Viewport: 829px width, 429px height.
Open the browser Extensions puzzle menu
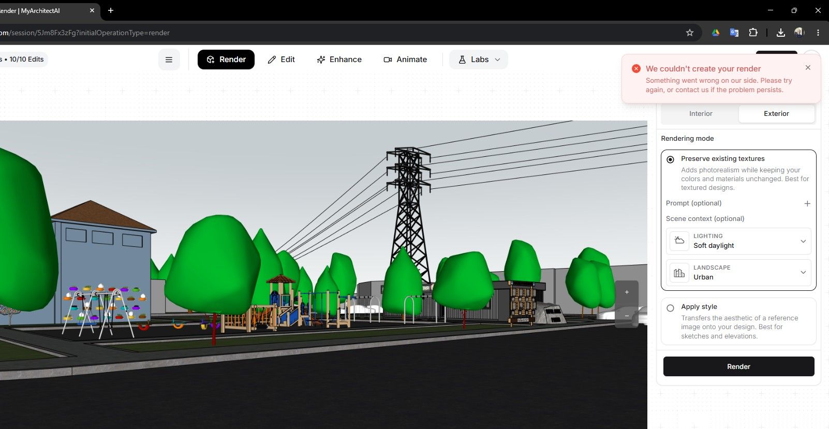click(x=753, y=33)
